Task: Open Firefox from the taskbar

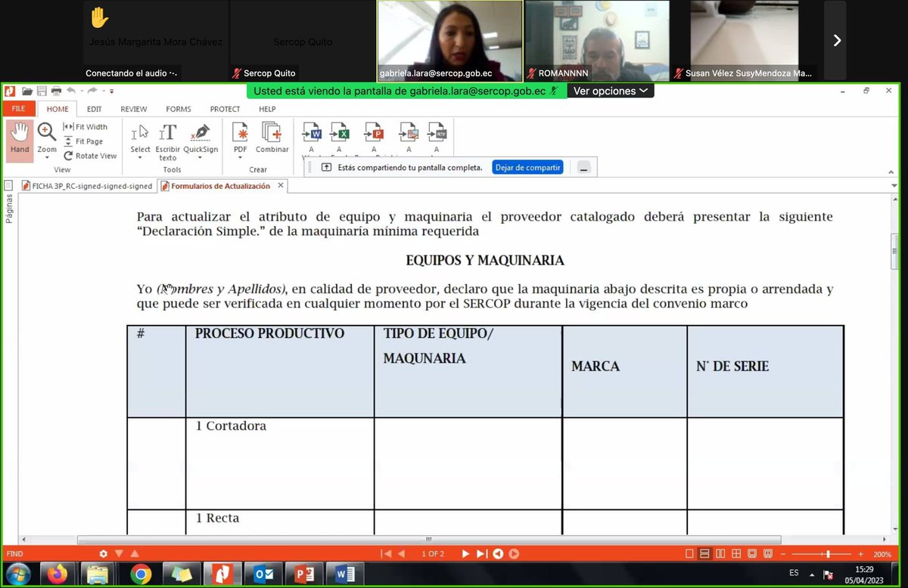Action: point(58,574)
